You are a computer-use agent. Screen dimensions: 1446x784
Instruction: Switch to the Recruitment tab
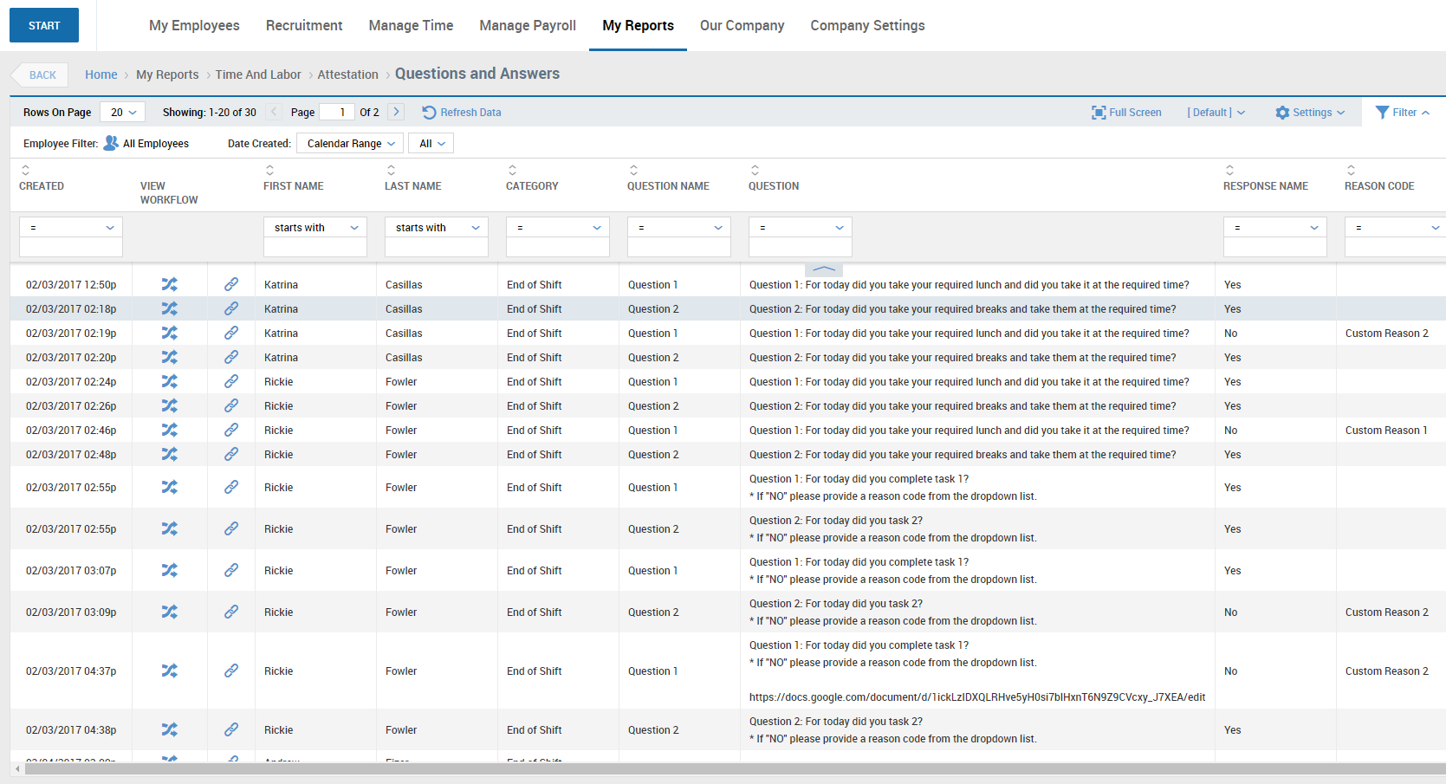[x=304, y=25]
